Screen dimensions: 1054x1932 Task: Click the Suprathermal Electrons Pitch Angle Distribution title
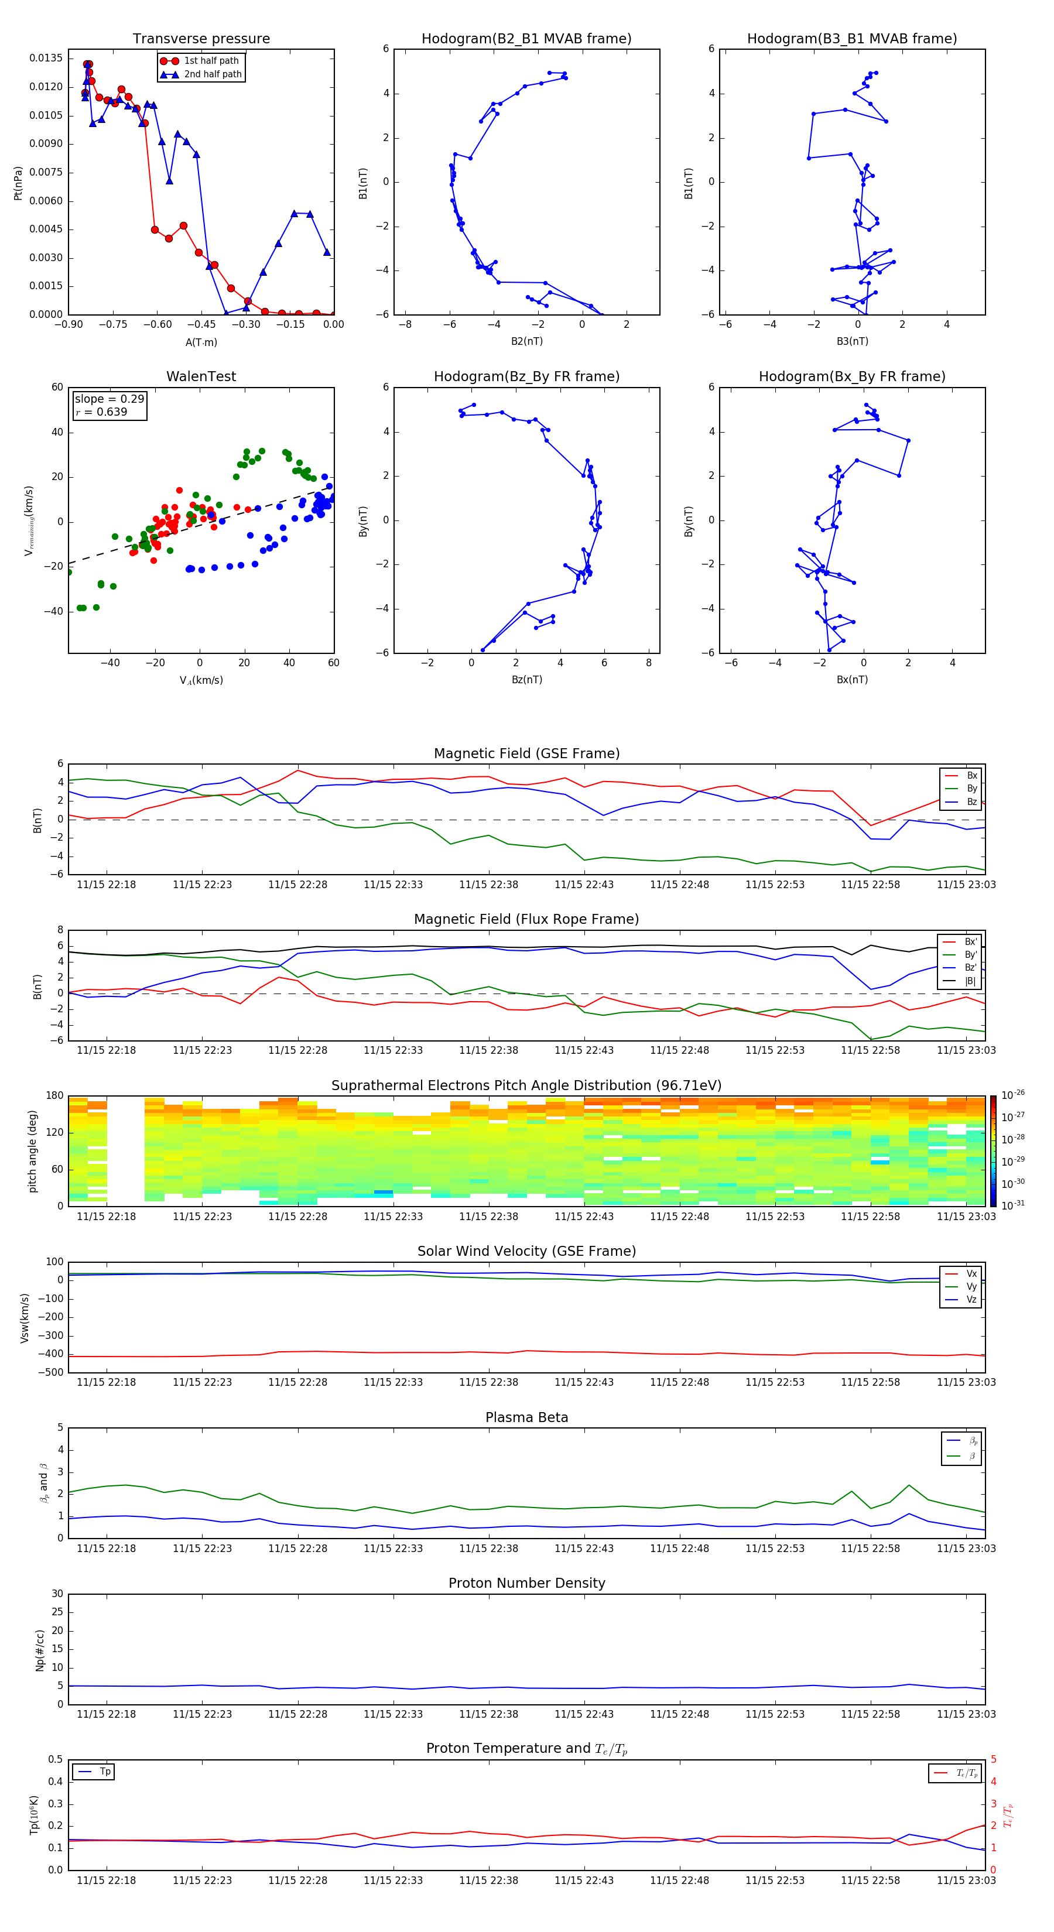point(526,1086)
